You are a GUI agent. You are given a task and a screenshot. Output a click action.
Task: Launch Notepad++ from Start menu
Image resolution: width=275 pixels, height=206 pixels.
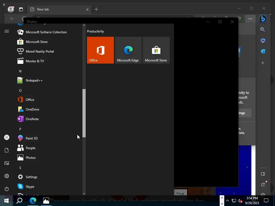coord(49,80)
